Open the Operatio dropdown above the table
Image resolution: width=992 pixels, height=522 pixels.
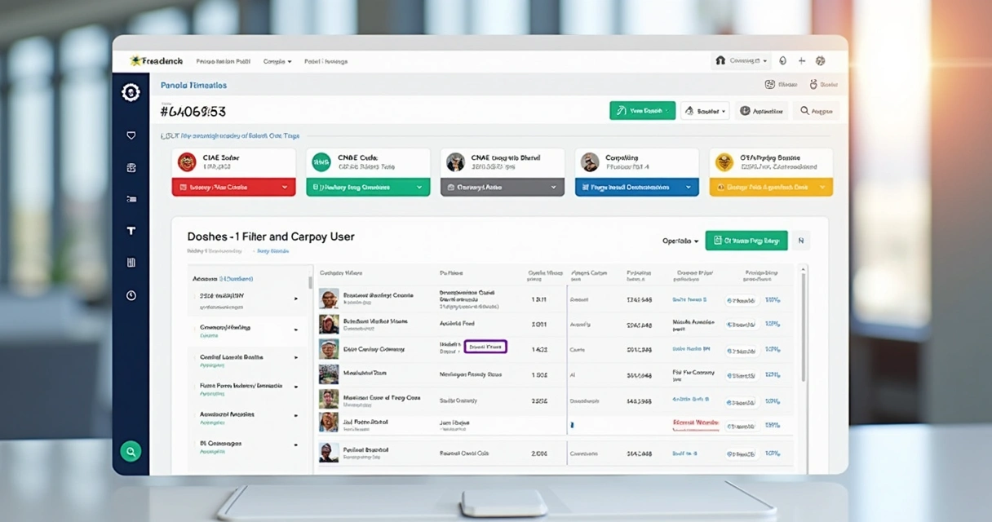680,241
